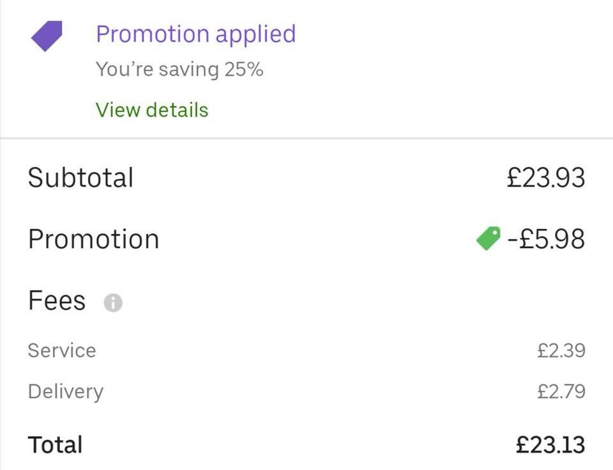Screen dimensions: 613x470
Task: Click the green tag icon beside the discount
Action: (487, 238)
